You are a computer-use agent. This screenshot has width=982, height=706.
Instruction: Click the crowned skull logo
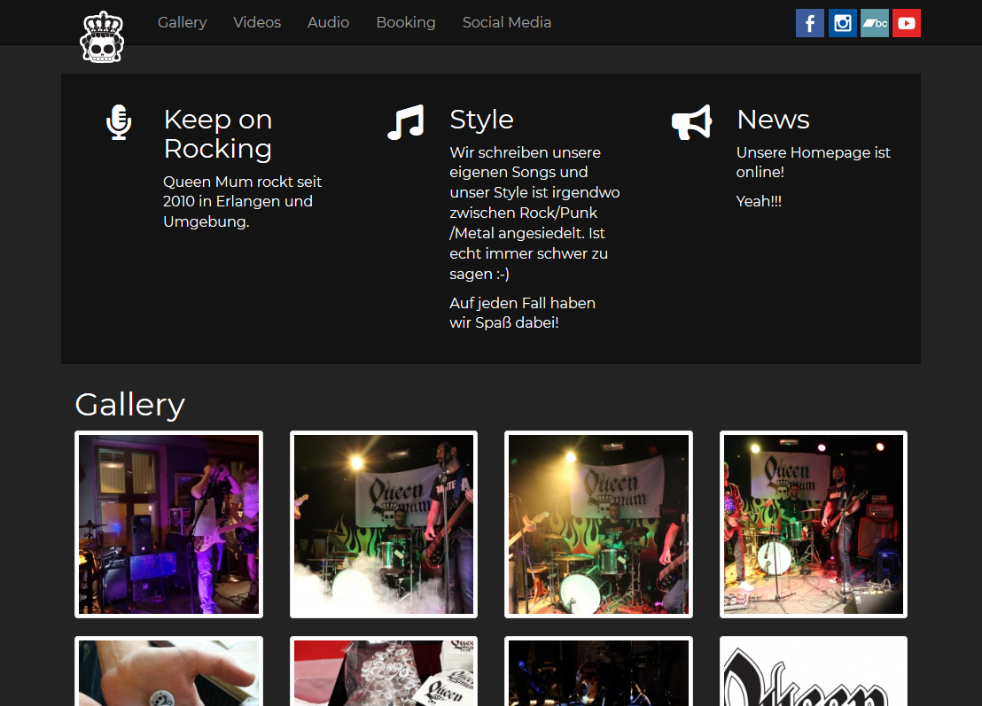[102, 37]
